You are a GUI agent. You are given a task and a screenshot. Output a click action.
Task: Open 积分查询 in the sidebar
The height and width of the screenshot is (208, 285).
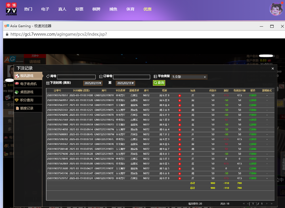point(26,100)
